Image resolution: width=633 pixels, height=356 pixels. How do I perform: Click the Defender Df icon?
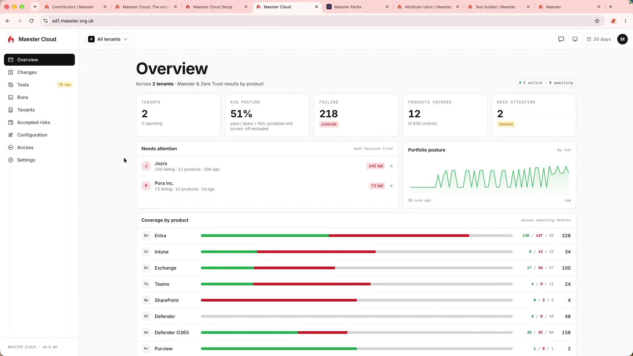pyautogui.click(x=146, y=316)
